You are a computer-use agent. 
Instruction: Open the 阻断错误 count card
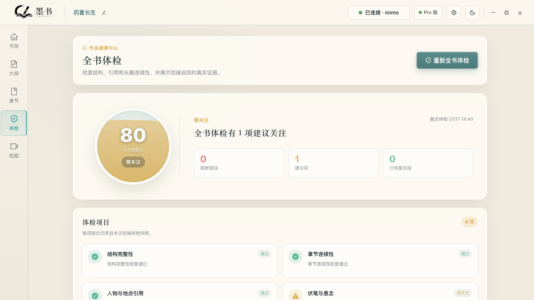(239, 163)
